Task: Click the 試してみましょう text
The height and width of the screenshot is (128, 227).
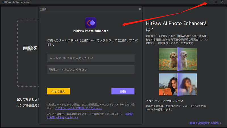Action: 28,99
